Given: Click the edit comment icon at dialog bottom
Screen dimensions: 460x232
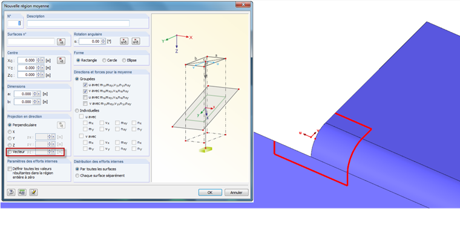Looking at the screenshot, I should tap(33, 193).
